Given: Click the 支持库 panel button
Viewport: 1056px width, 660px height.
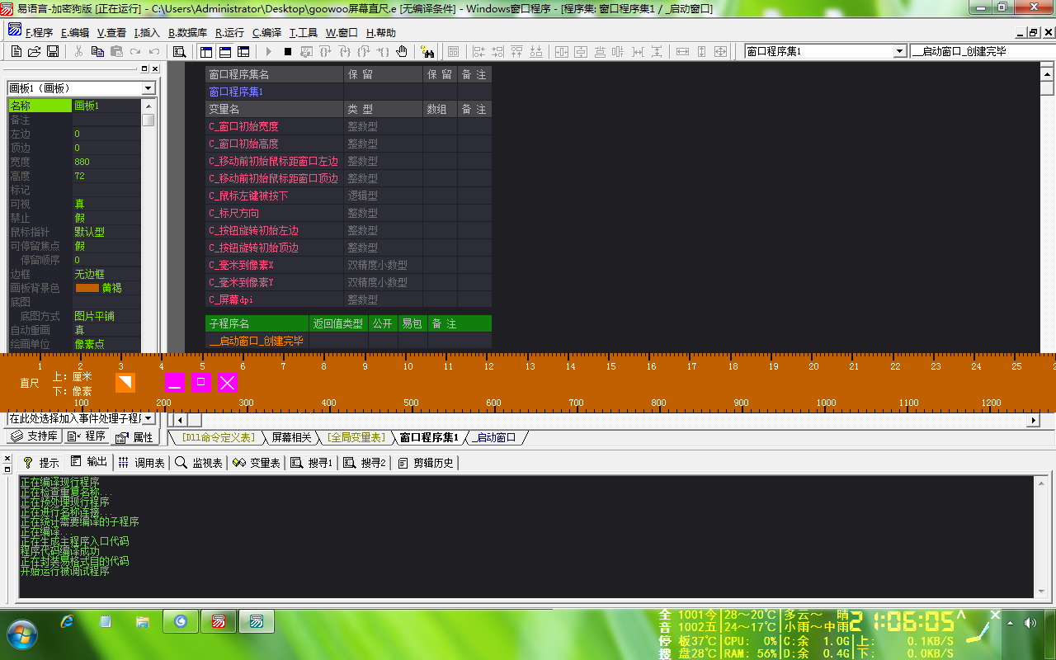Looking at the screenshot, I should (x=34, y=436).
